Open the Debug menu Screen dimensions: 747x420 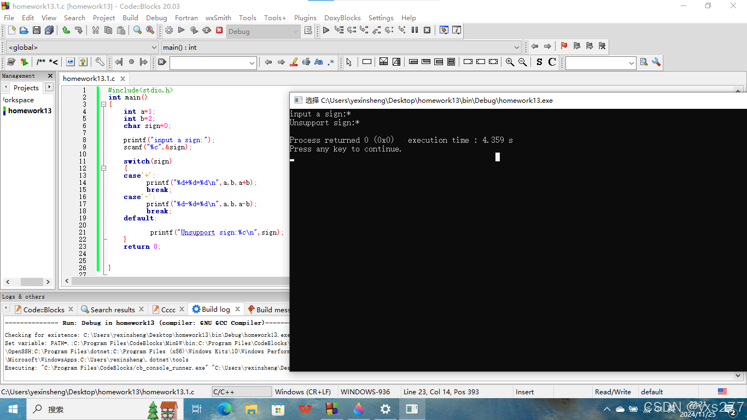pyautogui.click(x=156, y=17)
